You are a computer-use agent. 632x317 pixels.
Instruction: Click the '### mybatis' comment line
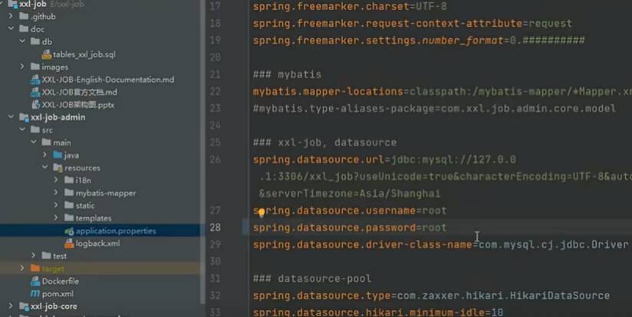tap(287, 74)
